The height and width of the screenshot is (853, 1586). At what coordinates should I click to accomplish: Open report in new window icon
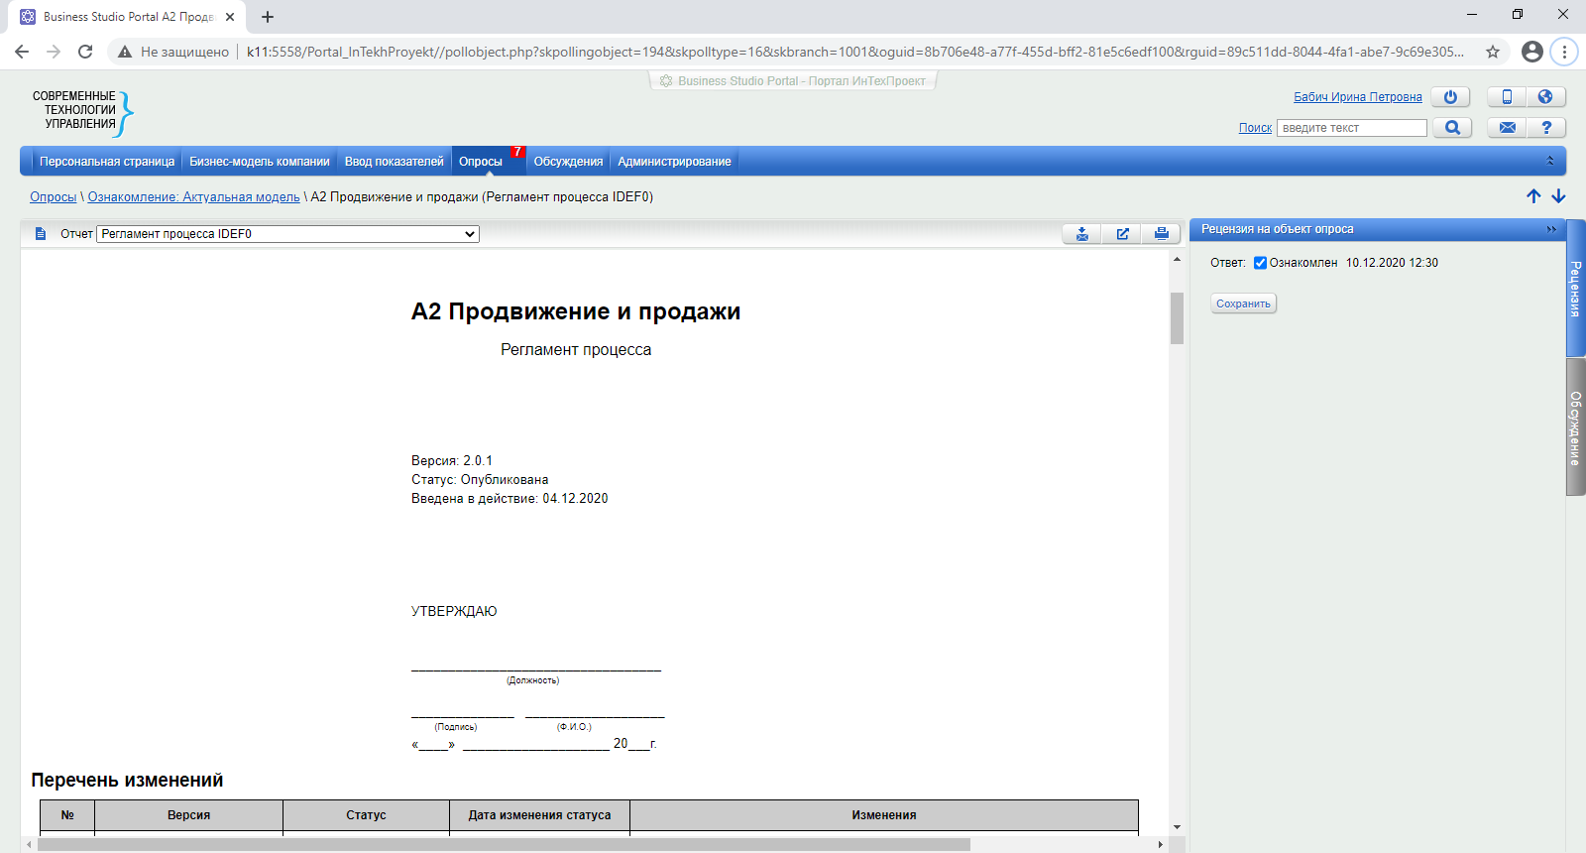coord(1122,234)
